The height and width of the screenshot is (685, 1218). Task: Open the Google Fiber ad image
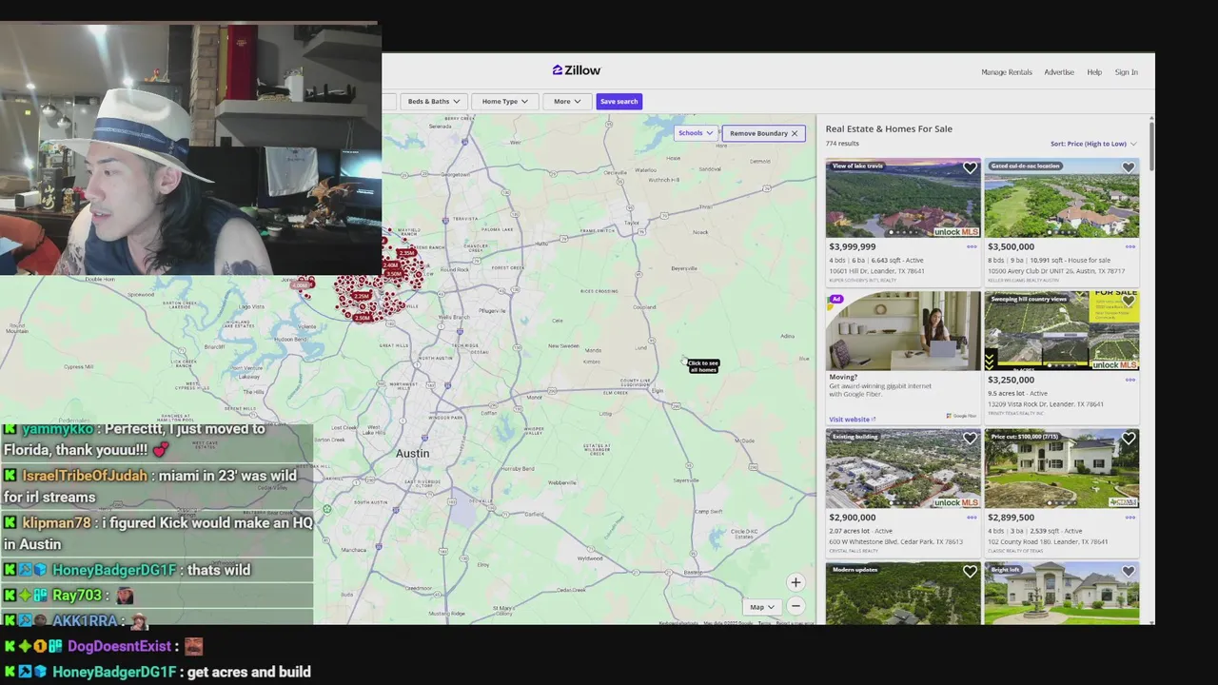click(902, 331)
